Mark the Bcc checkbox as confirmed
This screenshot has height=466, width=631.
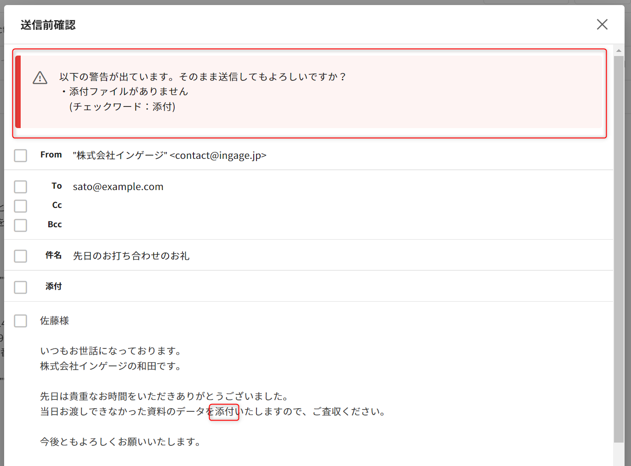[x=21, y=225]
